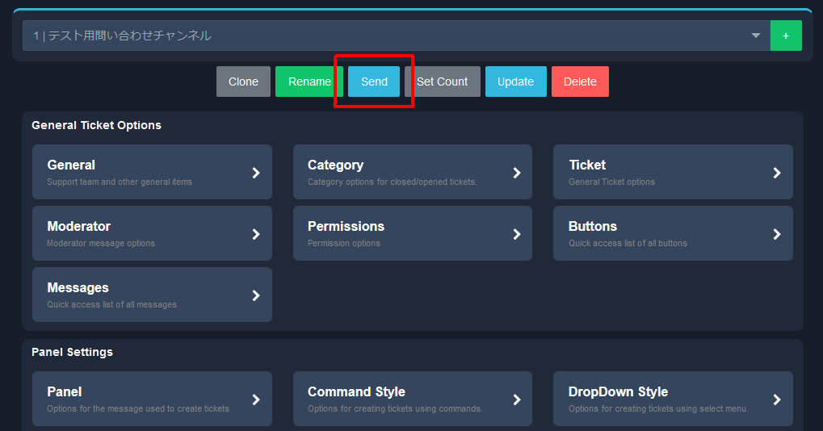Viewport: 823px width, 431px height.
Task: Click chevron arrow on Buttons card
Action: coord(777,234)
